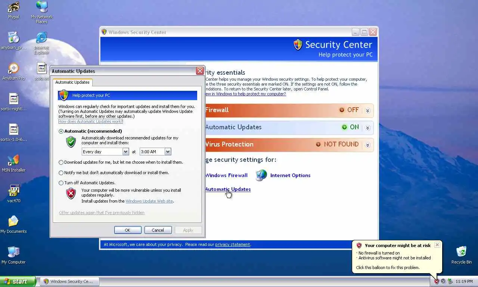
Task: Select the anyburn_pr desktop icon
Action: click(13, 41)
